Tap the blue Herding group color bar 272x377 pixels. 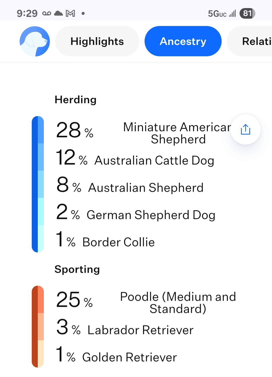tap(38, 184)
